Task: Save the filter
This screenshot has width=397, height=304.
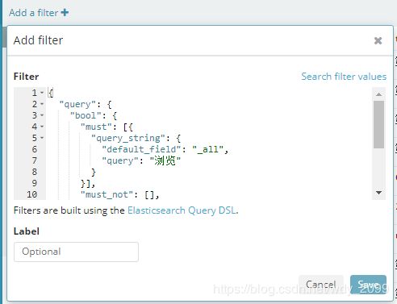Action: tap(368, 285)
